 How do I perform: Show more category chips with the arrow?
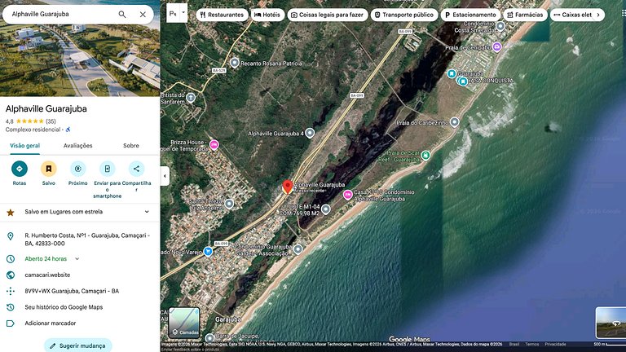598,15
